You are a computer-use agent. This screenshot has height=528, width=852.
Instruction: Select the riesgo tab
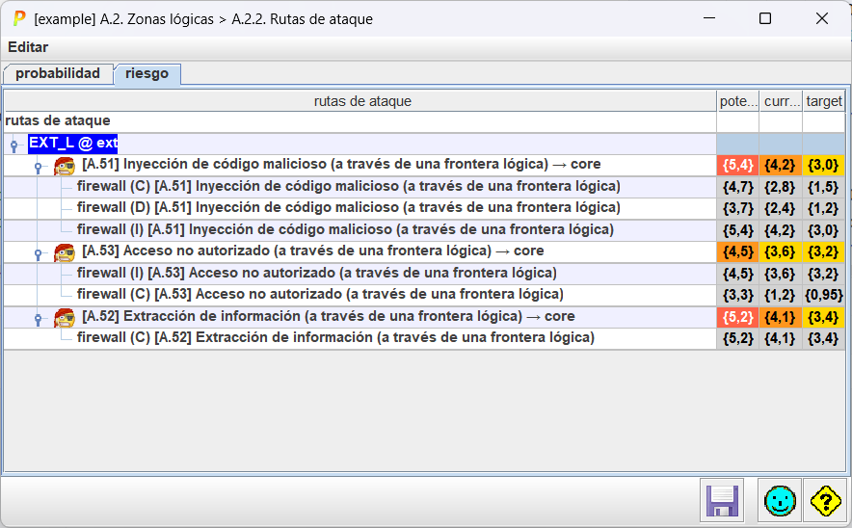click(146, 74)
